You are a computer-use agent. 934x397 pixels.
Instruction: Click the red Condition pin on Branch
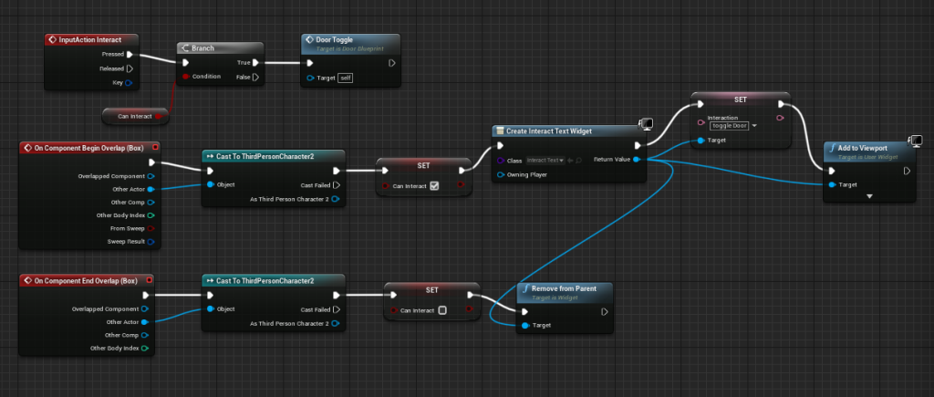[186, 77]
